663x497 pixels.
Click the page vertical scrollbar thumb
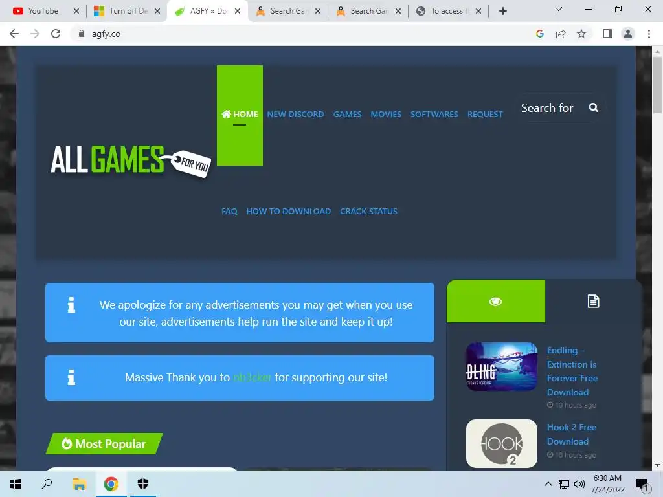click(x=657, y=85)
